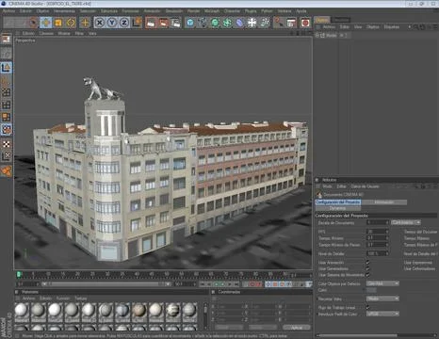Image resolution: width=439 pixels, height=339 pixels.
Task: Select the Scale tool icon
Action: click(x=58, y=23)
